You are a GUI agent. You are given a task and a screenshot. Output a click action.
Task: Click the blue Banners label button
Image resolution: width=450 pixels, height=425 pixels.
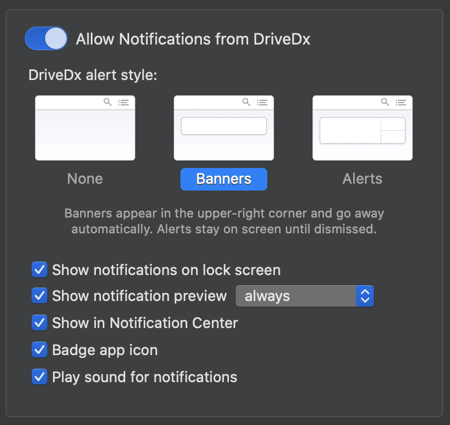224,179
